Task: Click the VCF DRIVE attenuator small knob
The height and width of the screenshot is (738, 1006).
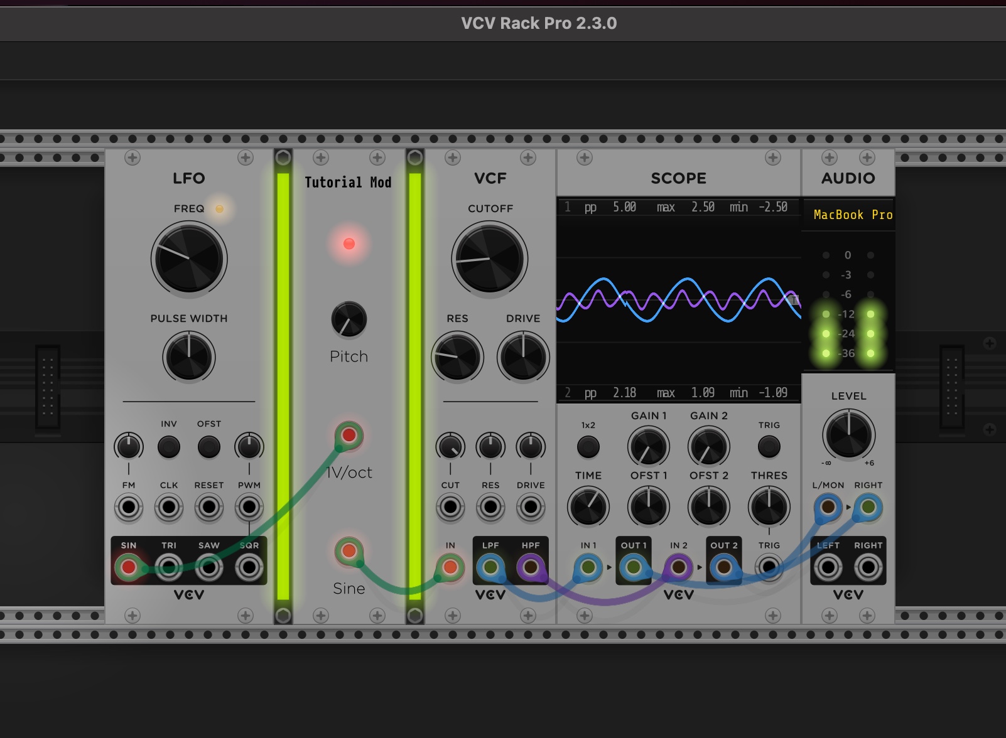Action: pos(531,447)
